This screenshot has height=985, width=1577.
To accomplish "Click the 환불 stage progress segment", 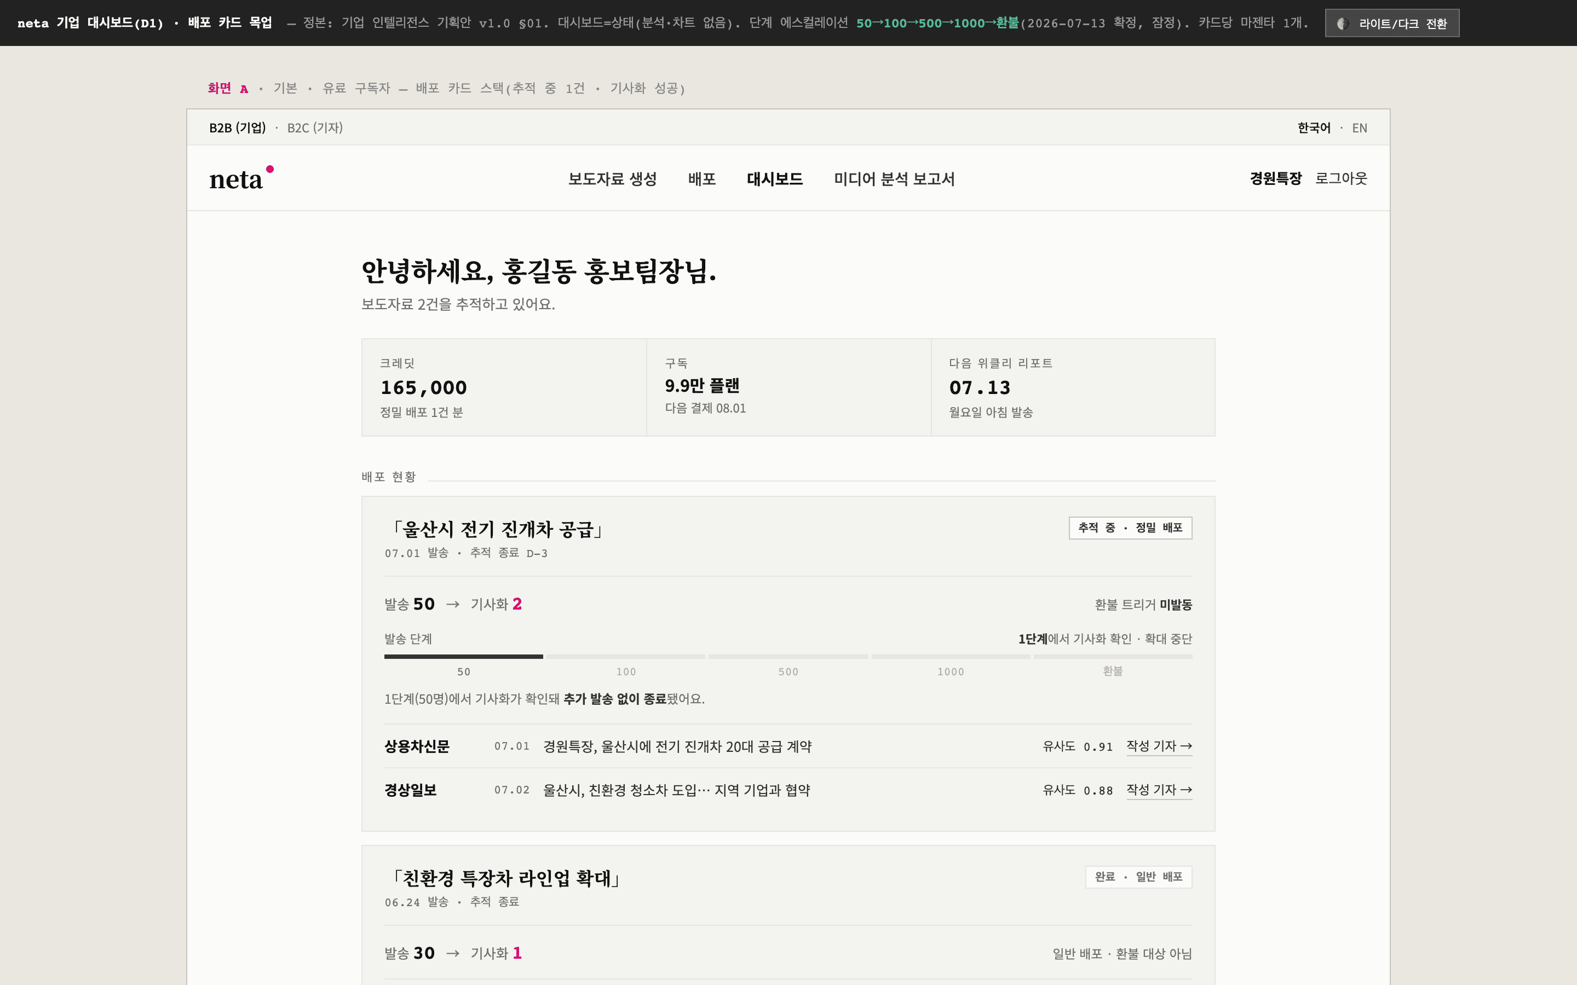I will point(1112,657).
